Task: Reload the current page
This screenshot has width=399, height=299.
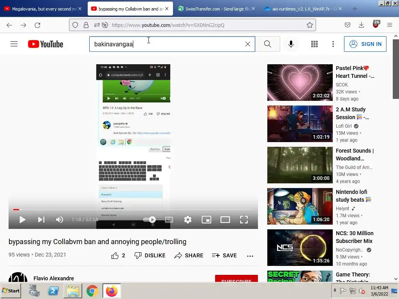Action: (37, 25)
